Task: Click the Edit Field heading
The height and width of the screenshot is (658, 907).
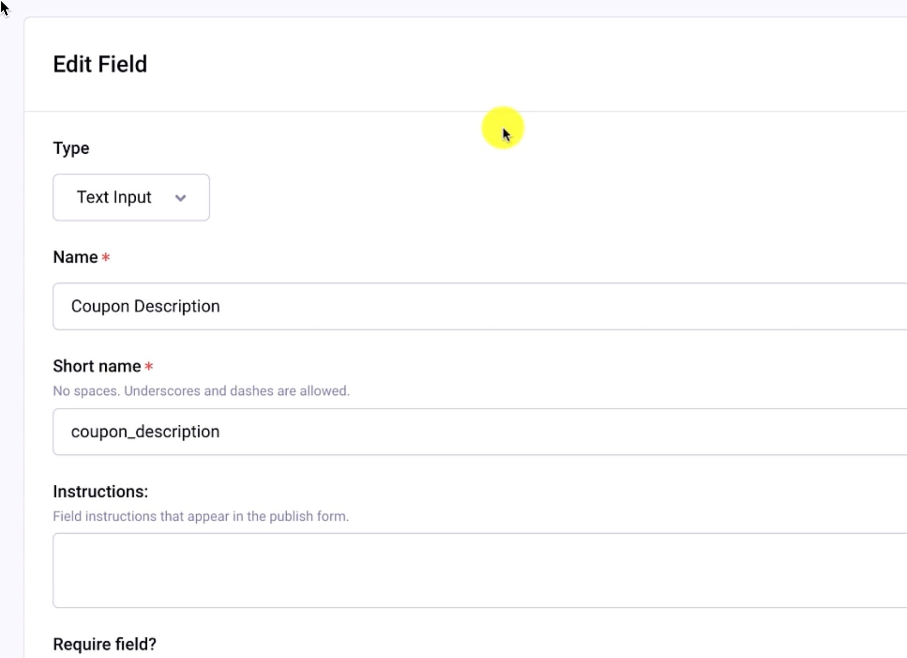Action: [x=99, y=64]
